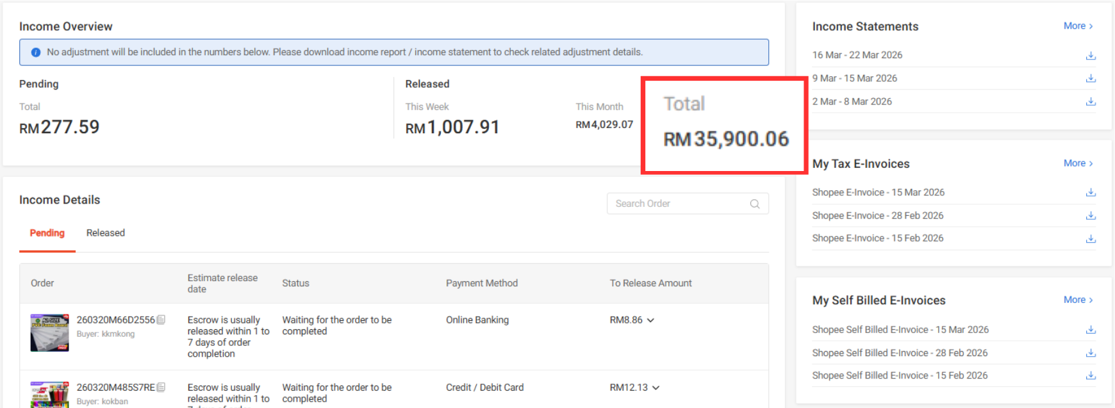Open product thumbnail of order 260320M485S7RE
This screenshot has width=1115, height=408.
coord(49,395)
